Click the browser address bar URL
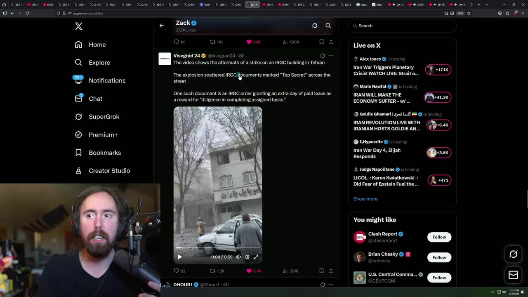 (x=88, y=13)
